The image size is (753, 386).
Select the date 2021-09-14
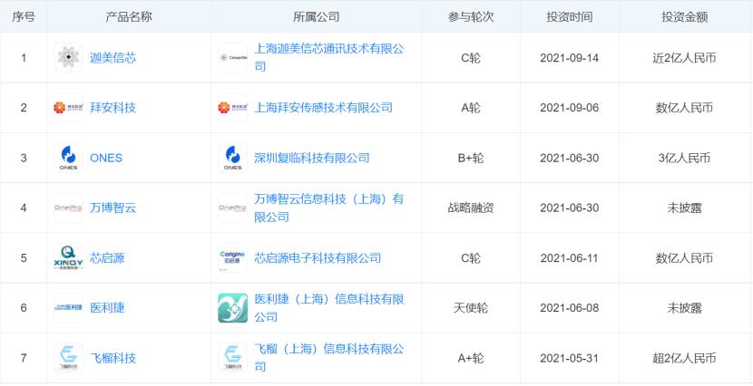click(x=570, y=58)
